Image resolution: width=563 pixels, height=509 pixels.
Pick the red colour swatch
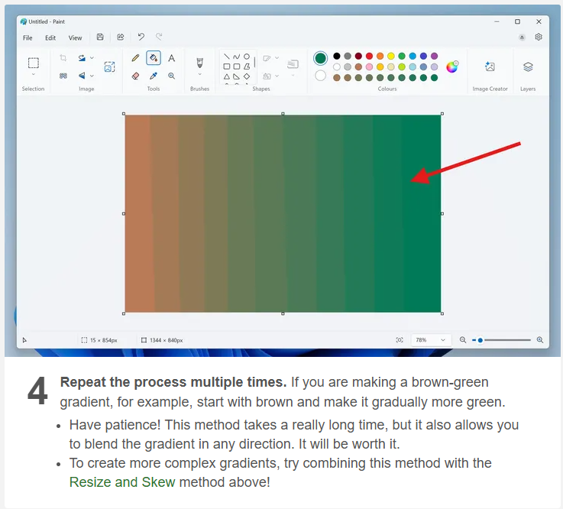(369, 56)
